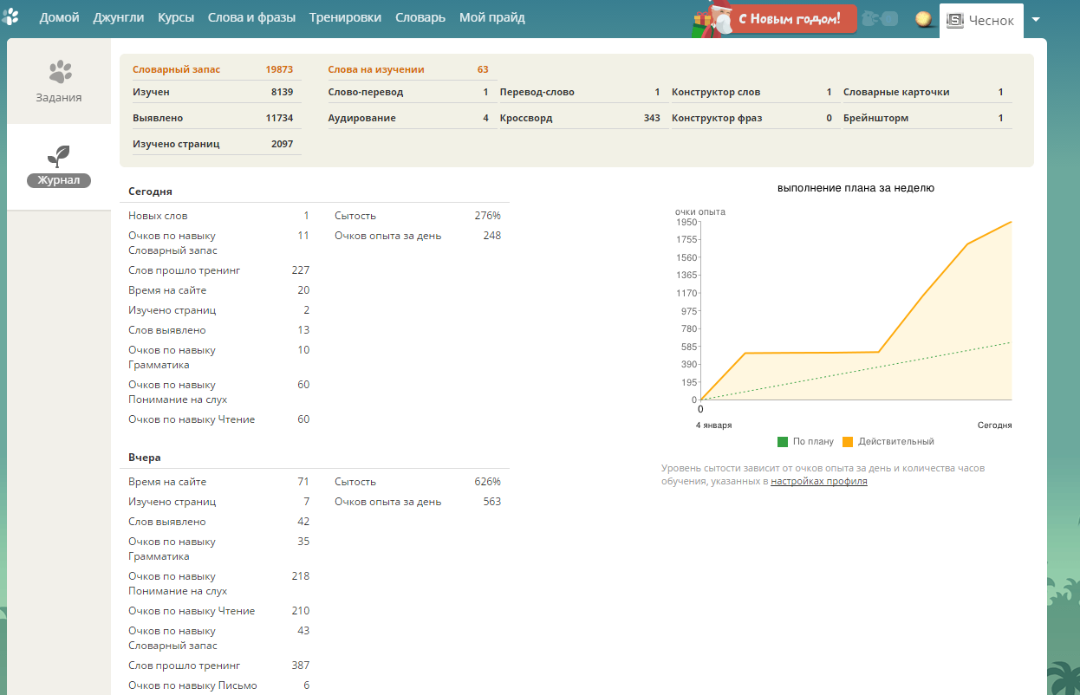Click the Lingualeo paw logo icon
1080x695 pixels.
pyautogui.click(x=11, y=17)
